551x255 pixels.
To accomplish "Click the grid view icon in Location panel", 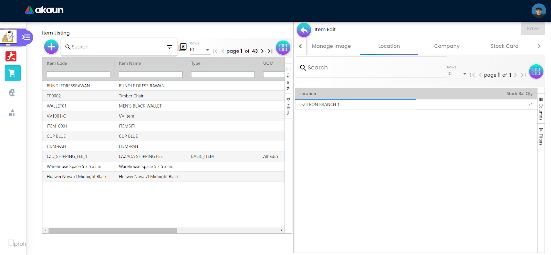I will pyautogui.click(x=536, y=71).
